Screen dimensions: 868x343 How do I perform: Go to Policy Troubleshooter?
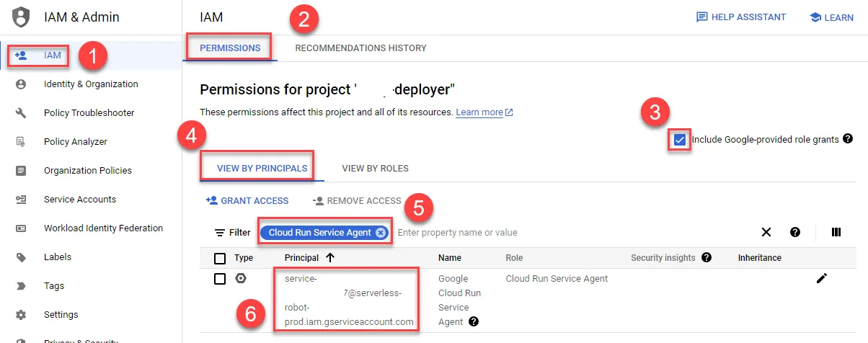pos(91,113)
